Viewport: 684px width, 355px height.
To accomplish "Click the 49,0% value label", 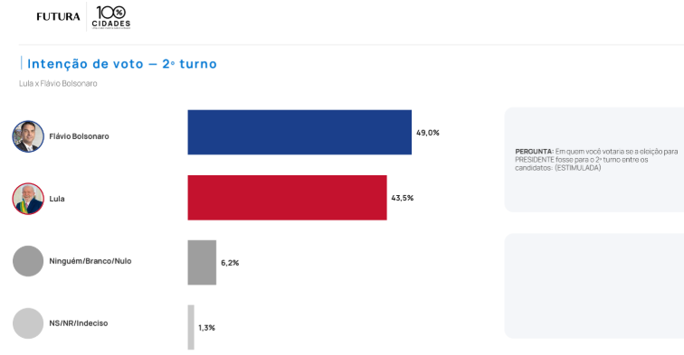I will click(x=427, y=133).
